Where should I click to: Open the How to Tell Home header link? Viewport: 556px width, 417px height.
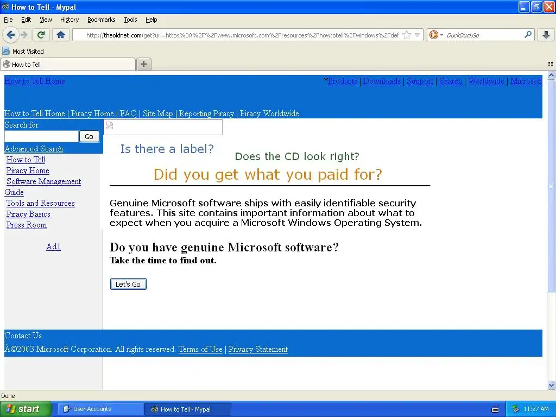34,81
